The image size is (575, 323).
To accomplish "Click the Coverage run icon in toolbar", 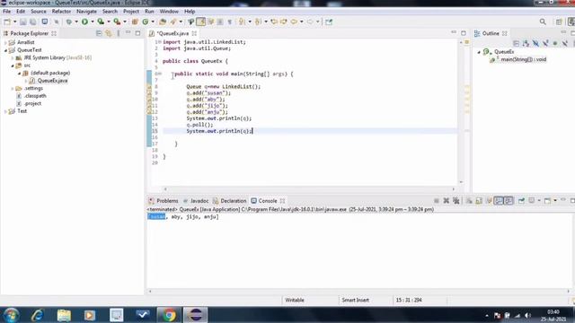I will coord(101,22).
